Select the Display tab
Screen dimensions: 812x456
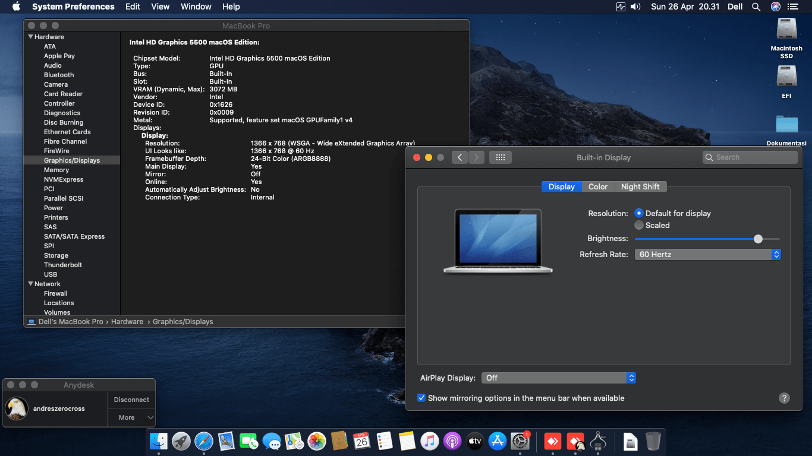coord(562,186)
